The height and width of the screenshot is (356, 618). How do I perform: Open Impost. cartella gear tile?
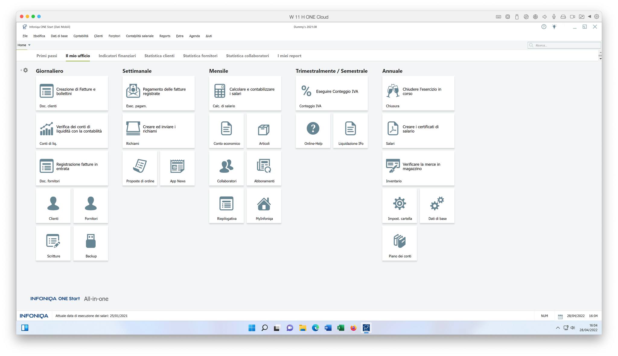400,206
